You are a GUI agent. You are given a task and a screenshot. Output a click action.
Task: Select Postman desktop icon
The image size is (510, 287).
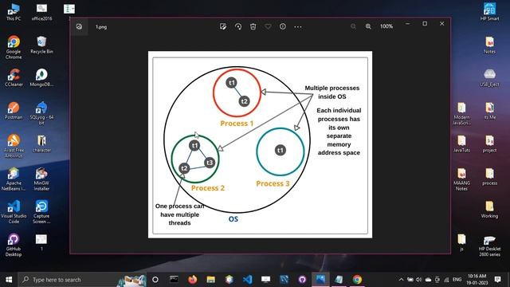coord(14,111)
